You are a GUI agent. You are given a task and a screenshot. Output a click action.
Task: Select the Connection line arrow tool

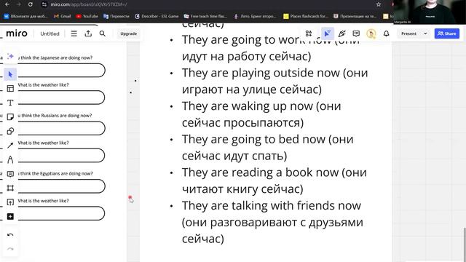click(10, 146)
